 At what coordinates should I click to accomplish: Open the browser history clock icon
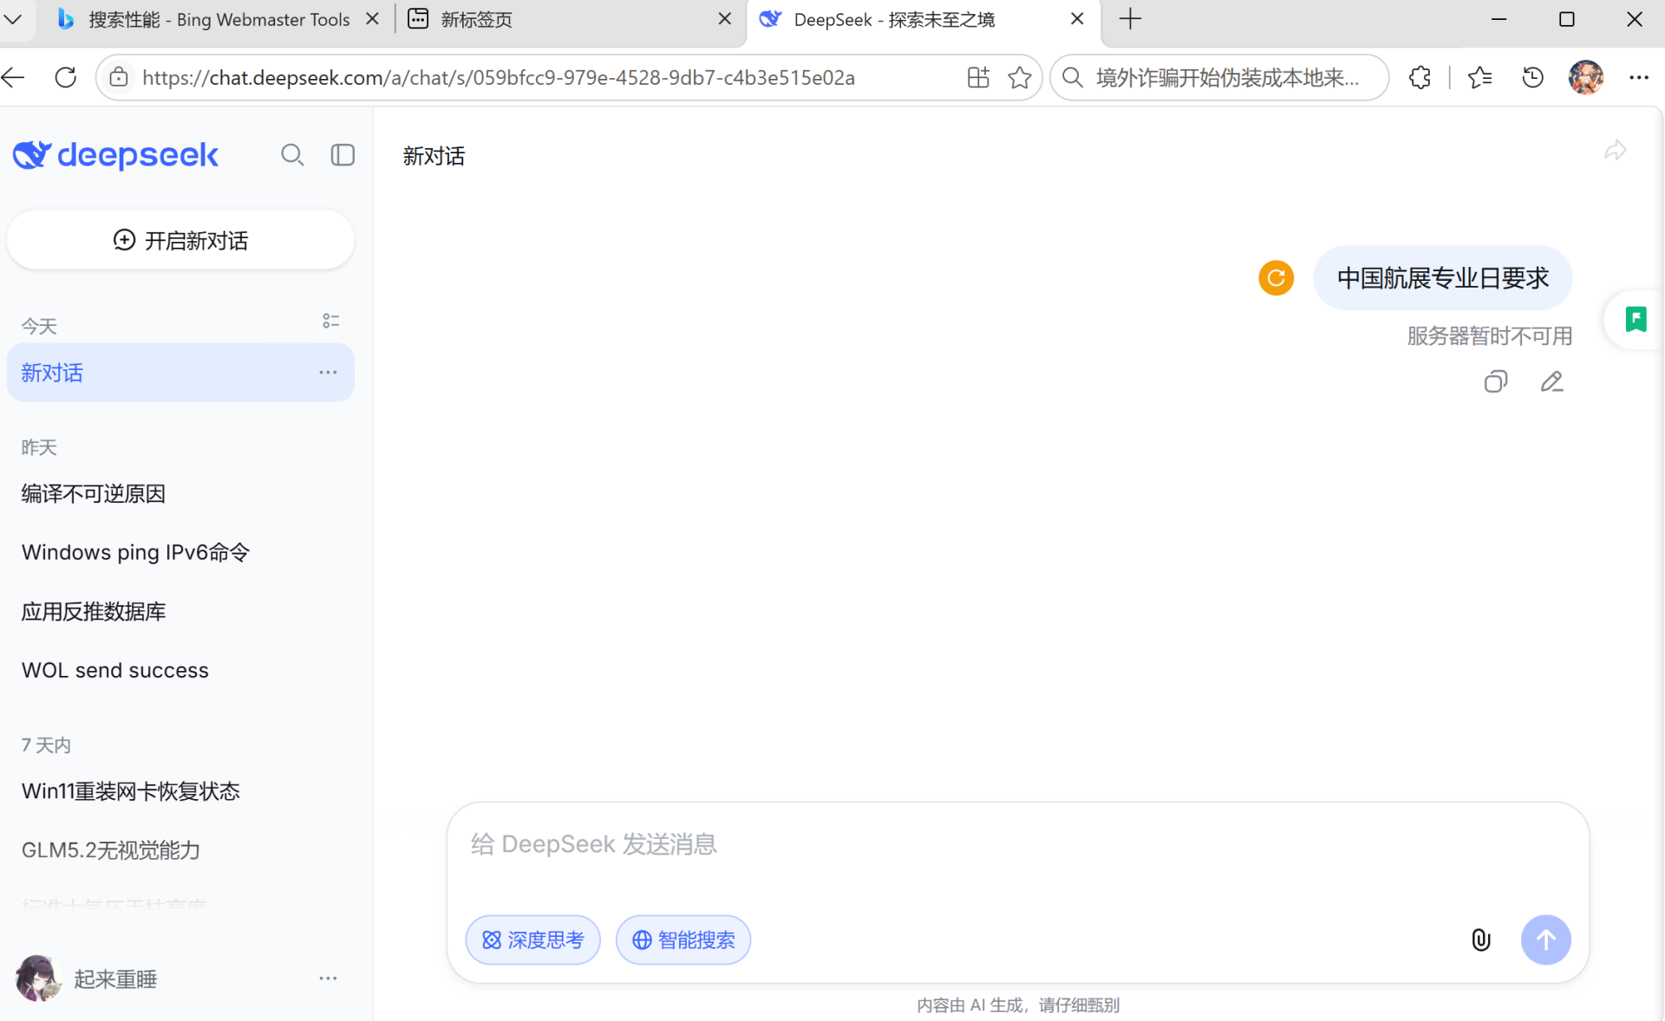pos(1532,77)
